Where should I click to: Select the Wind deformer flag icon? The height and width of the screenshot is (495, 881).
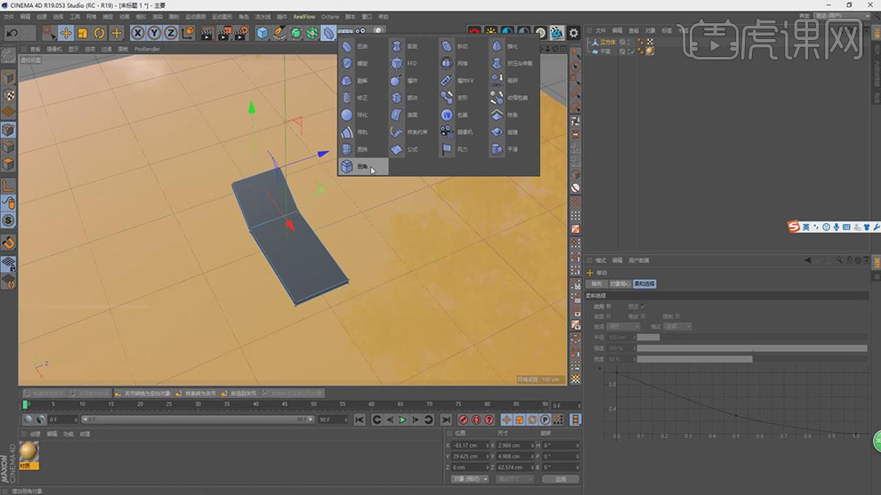click(447, 149)
